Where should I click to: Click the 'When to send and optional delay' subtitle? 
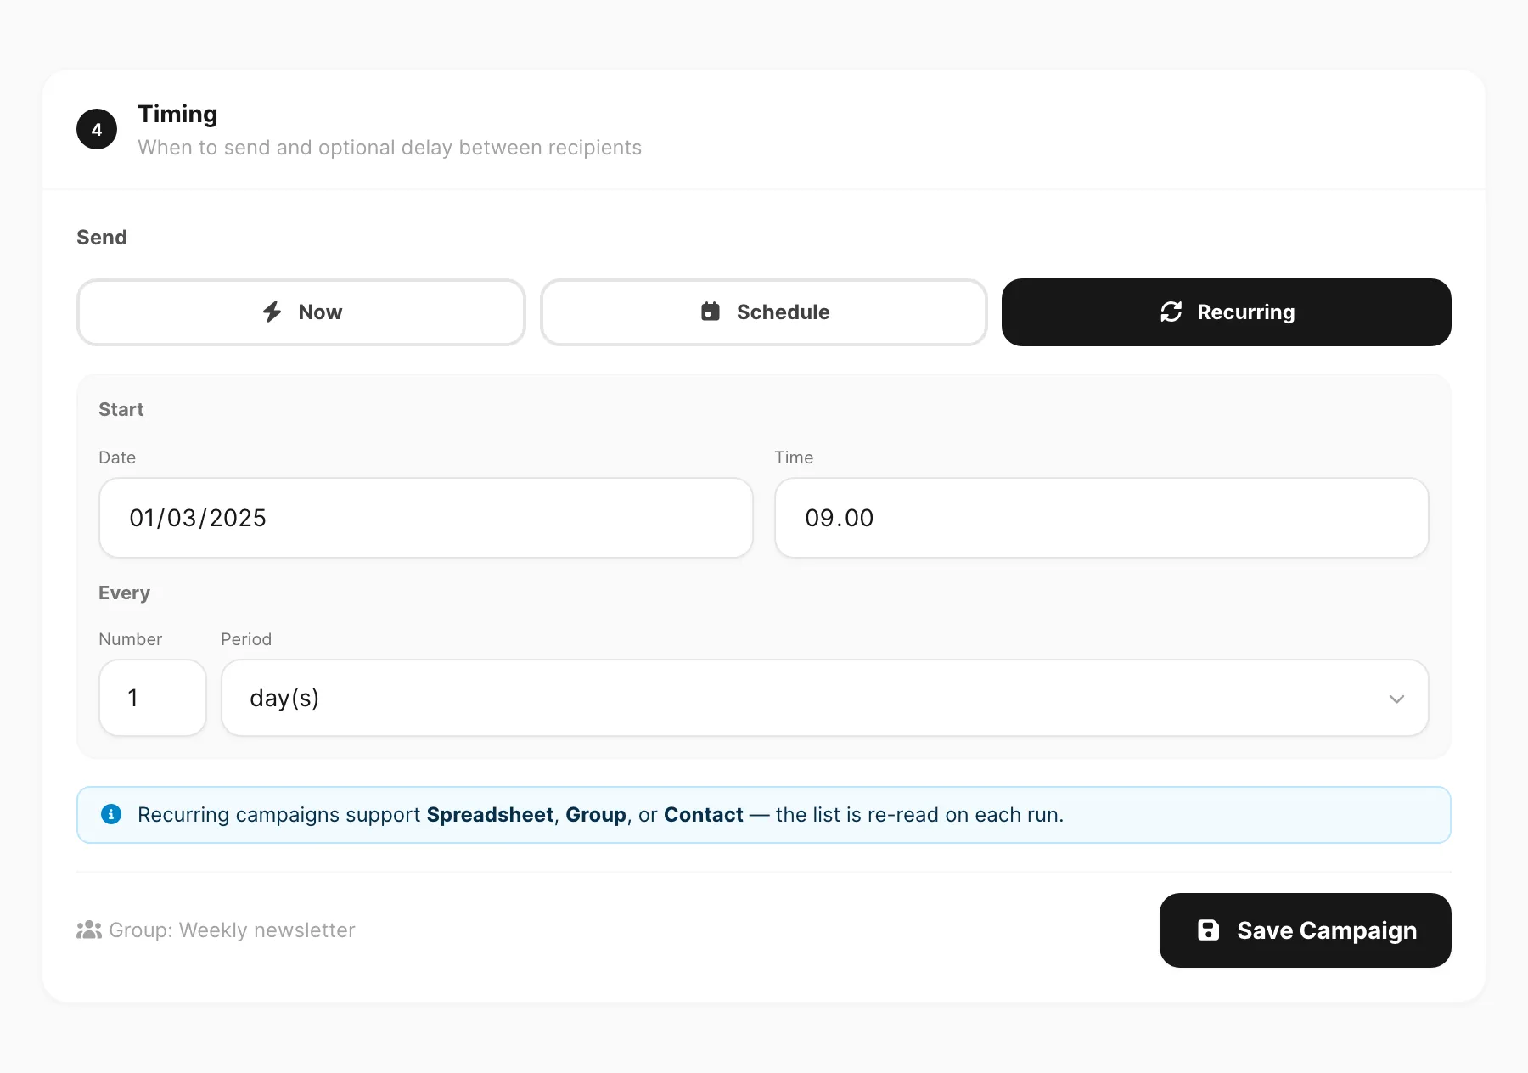pos(390,148)
